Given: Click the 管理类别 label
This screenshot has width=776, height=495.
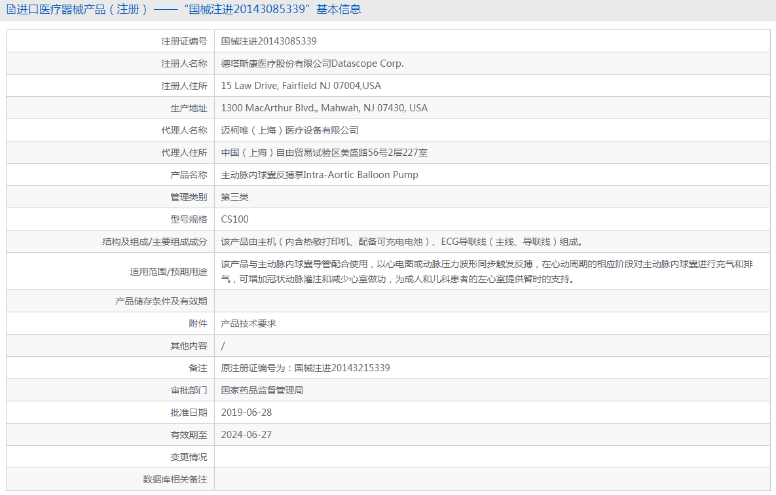Looking at the screenshot, I should (189, 198).
